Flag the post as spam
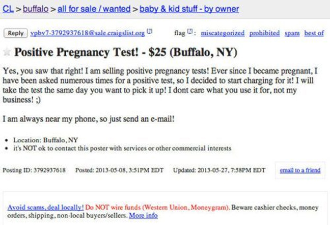The image size is (330, 225). [292, 33]
